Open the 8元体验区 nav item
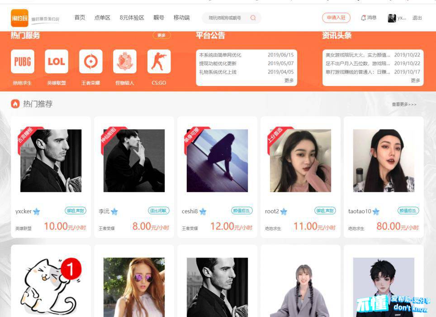The height and width of the screenshot is (317, 436). coord(132,18)
